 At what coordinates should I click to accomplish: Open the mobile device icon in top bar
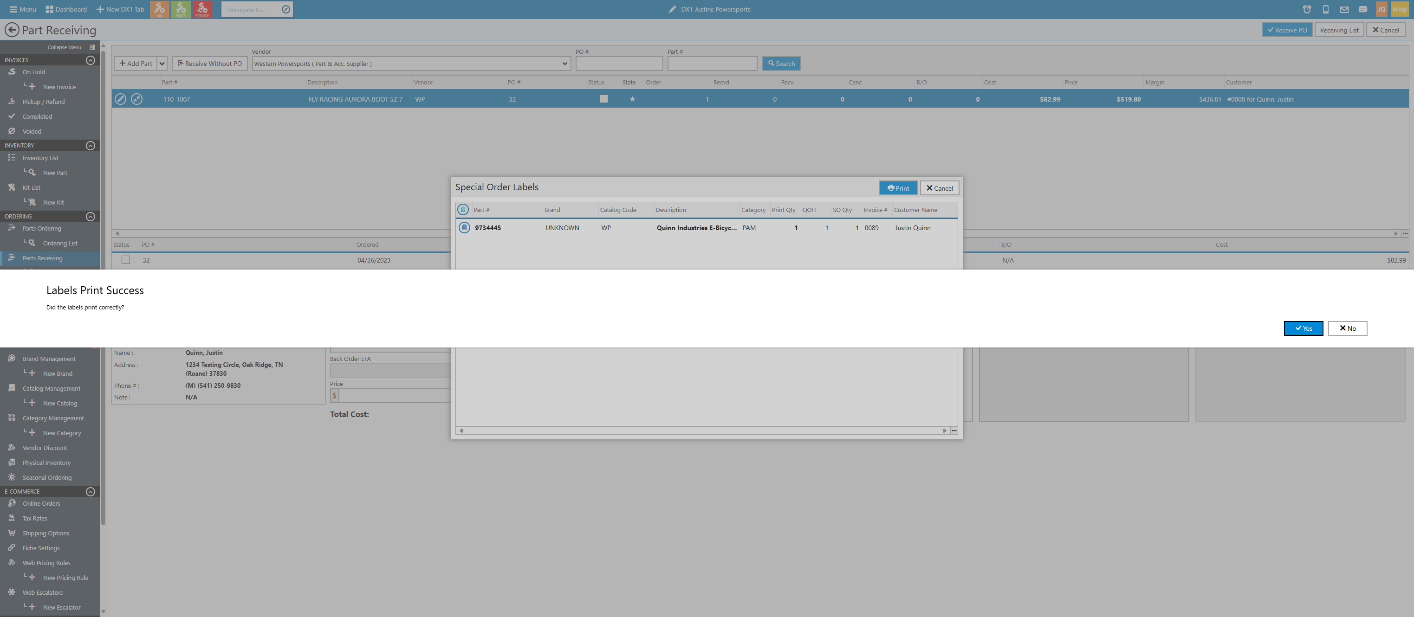coord(1326,9)
